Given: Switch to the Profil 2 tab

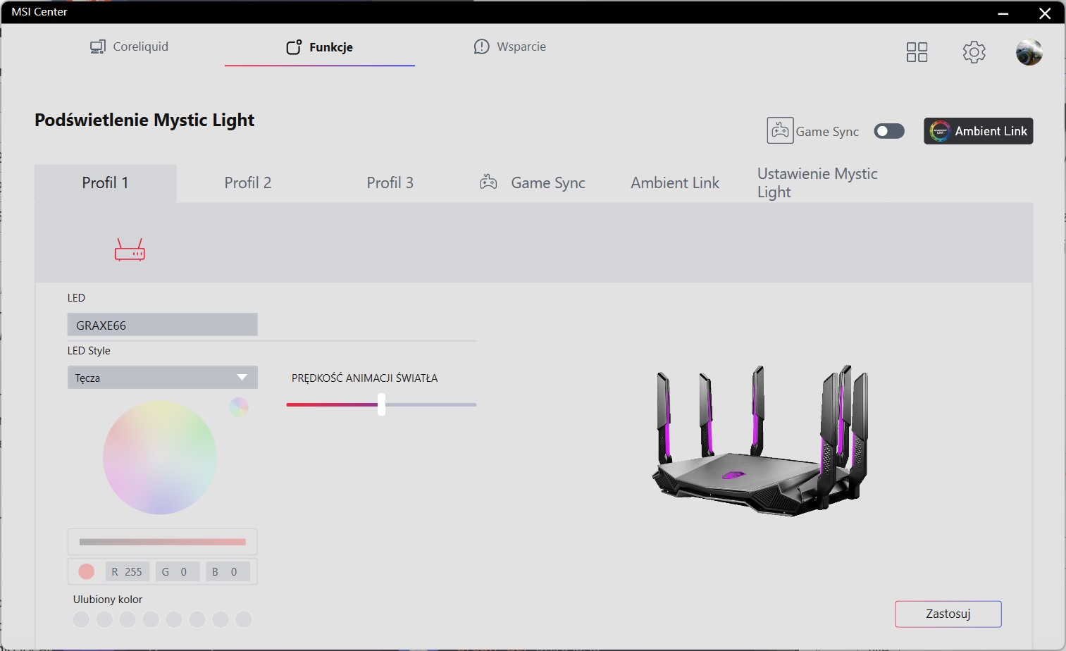Looking at the screenshot, I should (247, 183).
